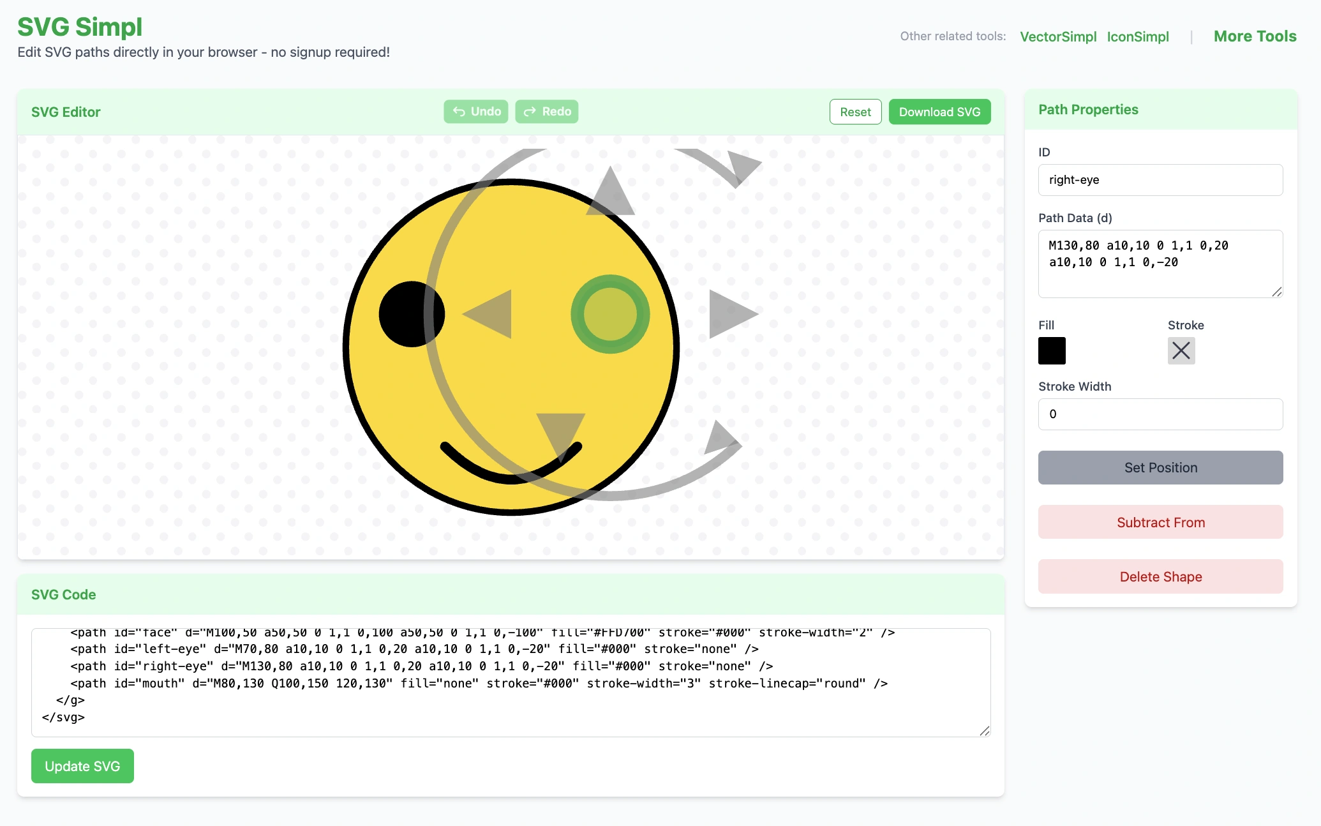Click the Redo button

(x=547, y=112)
